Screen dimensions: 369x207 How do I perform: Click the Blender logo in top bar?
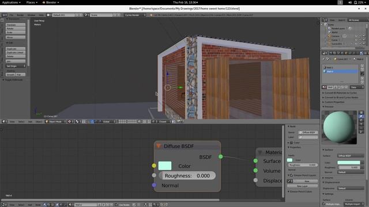[44, 2]
